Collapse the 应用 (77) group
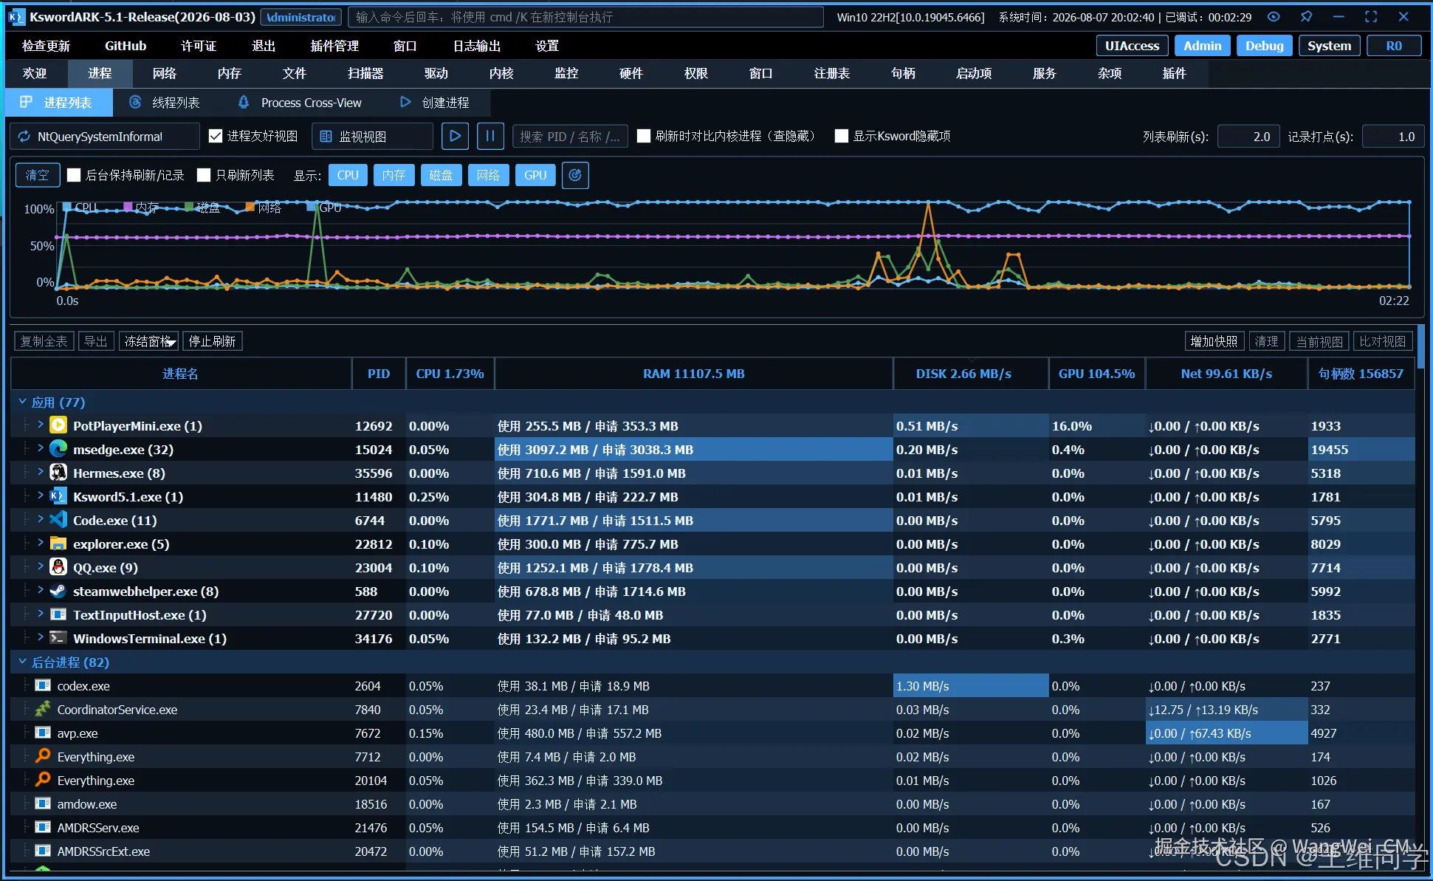 click(22, 402)
